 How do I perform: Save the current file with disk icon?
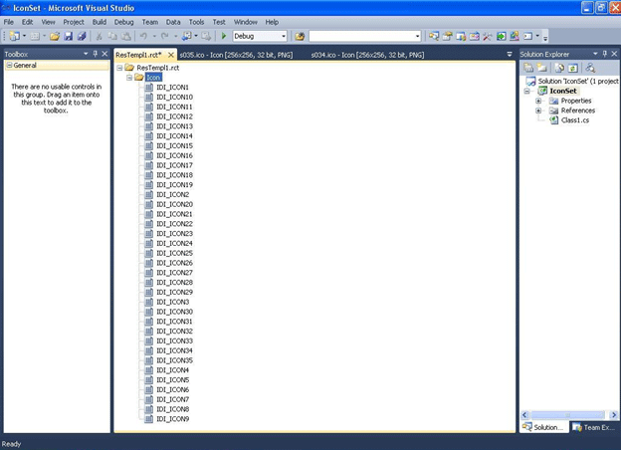68,36
